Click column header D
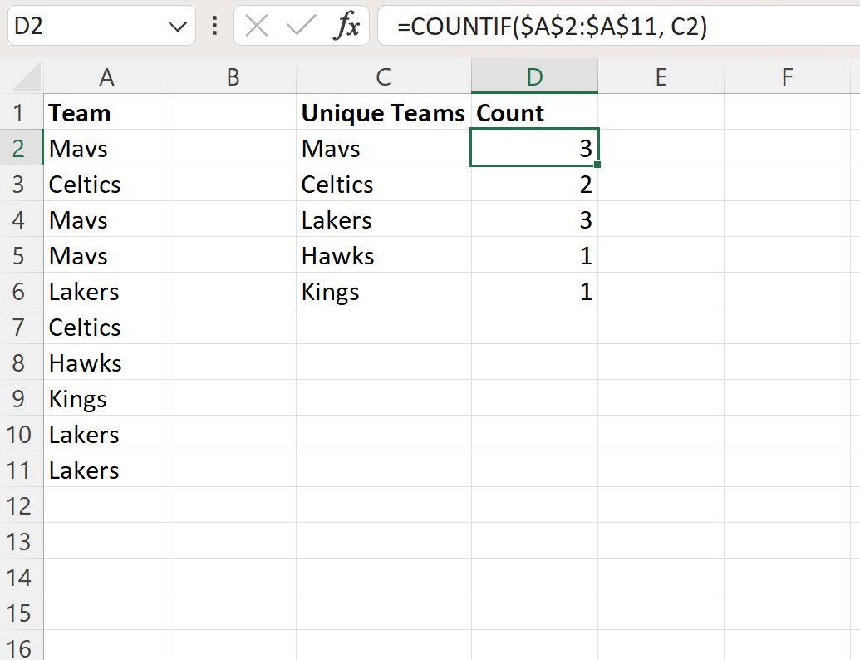 [x=534, y=76]
